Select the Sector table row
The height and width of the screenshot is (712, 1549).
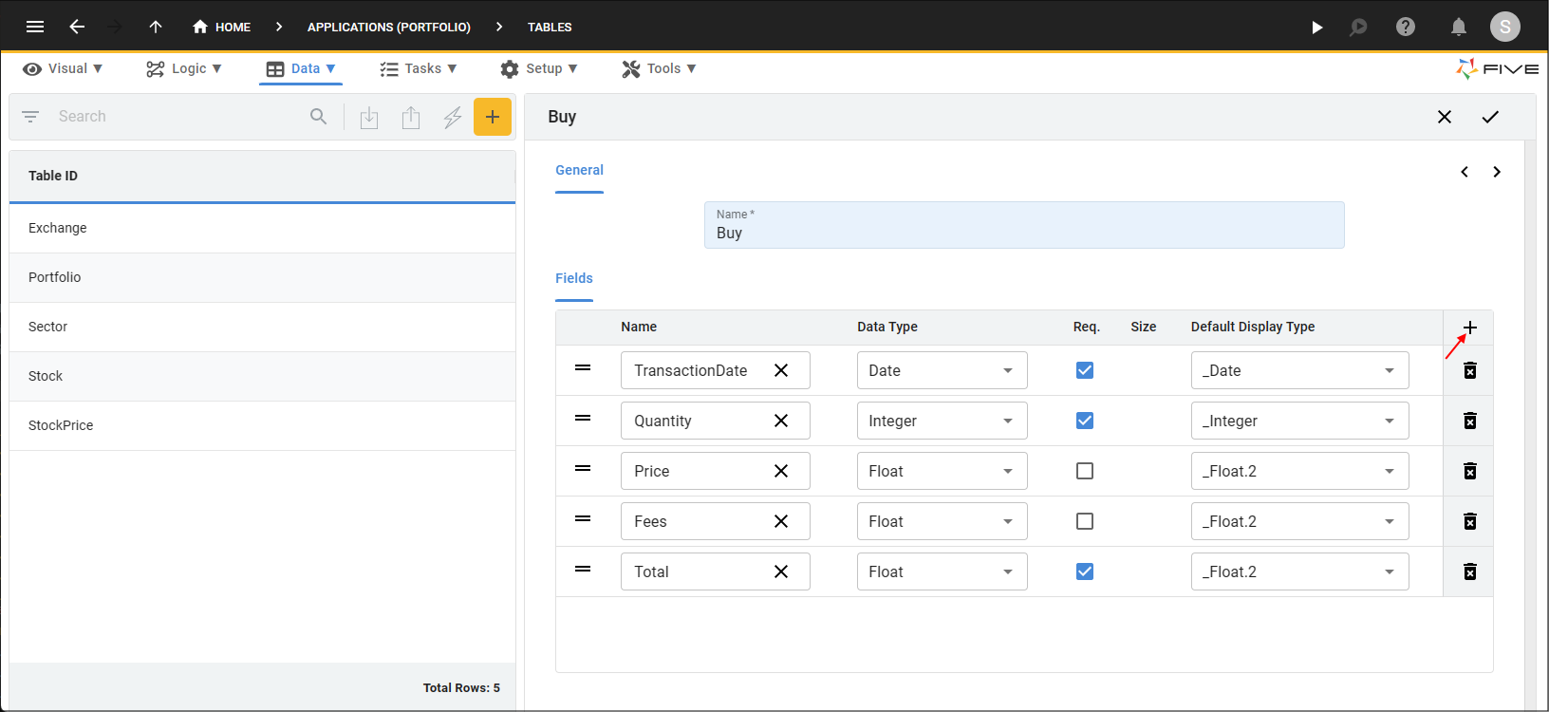coord(262,327)
